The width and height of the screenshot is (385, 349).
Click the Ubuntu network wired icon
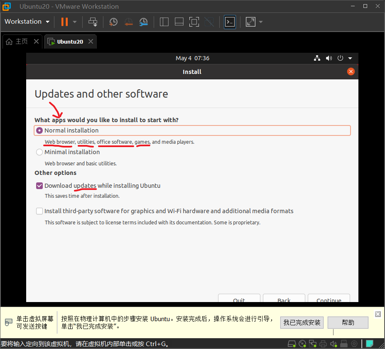(x=317, y=58)
